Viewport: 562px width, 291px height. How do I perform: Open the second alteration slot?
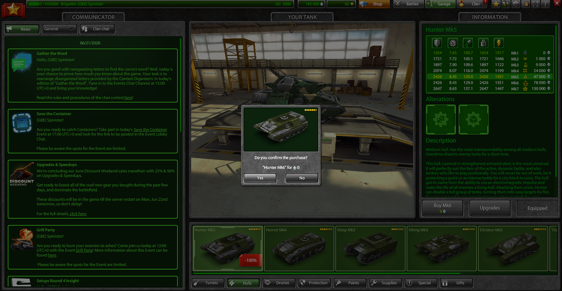[474, 120]
